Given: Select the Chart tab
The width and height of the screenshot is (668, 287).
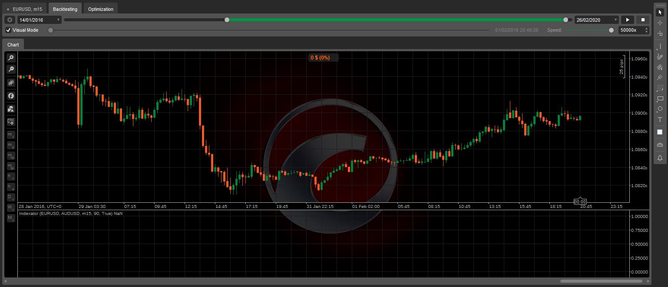Looking at the screenshot, I should [13, 45].
